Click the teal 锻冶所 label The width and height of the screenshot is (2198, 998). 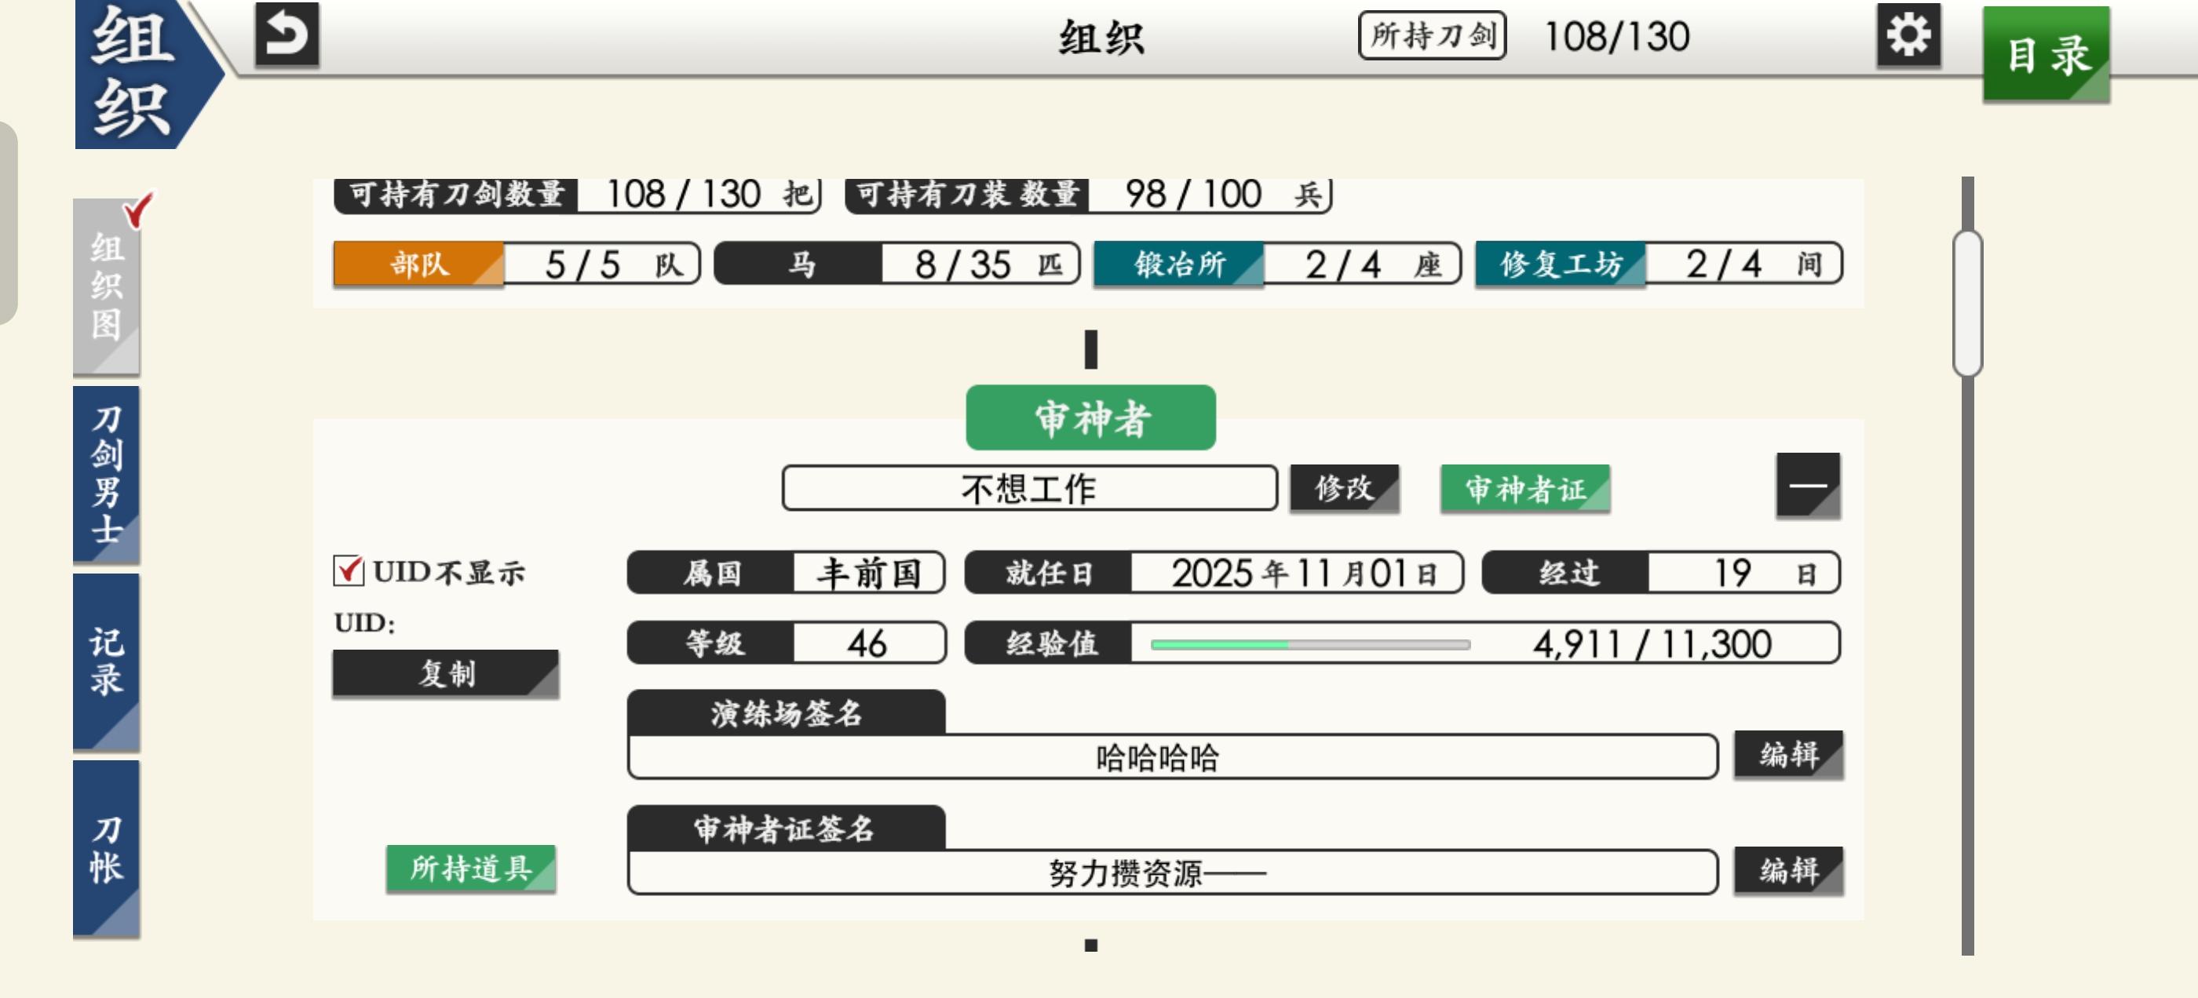1178,264
